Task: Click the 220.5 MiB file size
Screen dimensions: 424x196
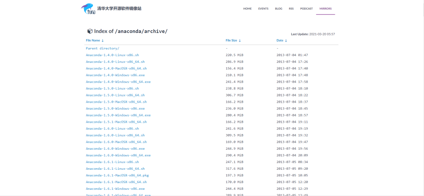Action: (x=234, y=55)
